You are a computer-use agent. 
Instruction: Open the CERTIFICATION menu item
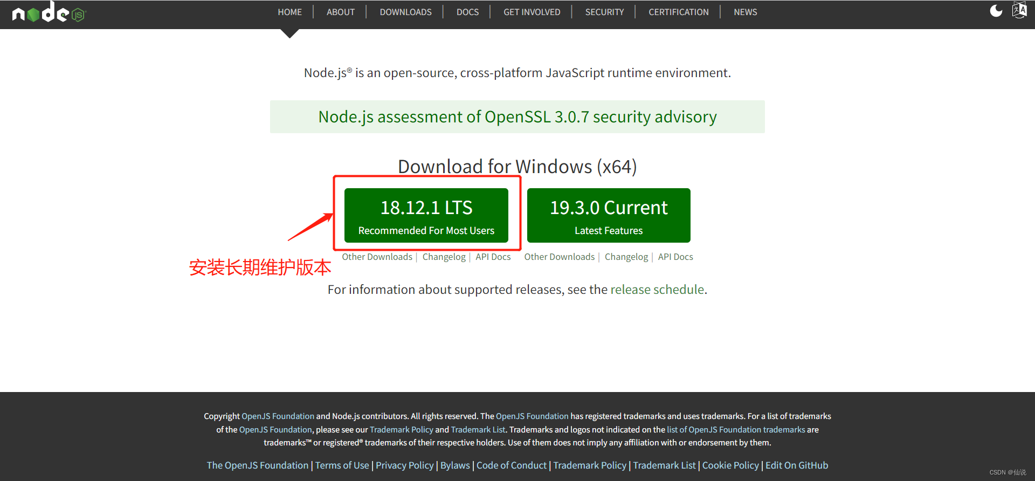point(678,12)
